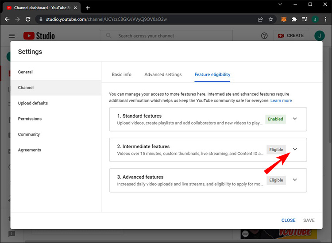Open the Chrome profile avatar J
Viewport: 332px width, 243px height.
[315, 19]
